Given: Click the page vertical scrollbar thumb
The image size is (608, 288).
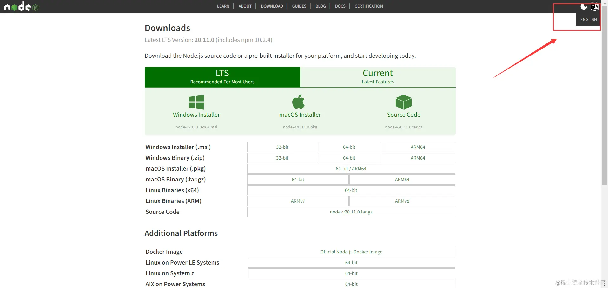Looking at the screenshot, I should click(x=605, y=95).
